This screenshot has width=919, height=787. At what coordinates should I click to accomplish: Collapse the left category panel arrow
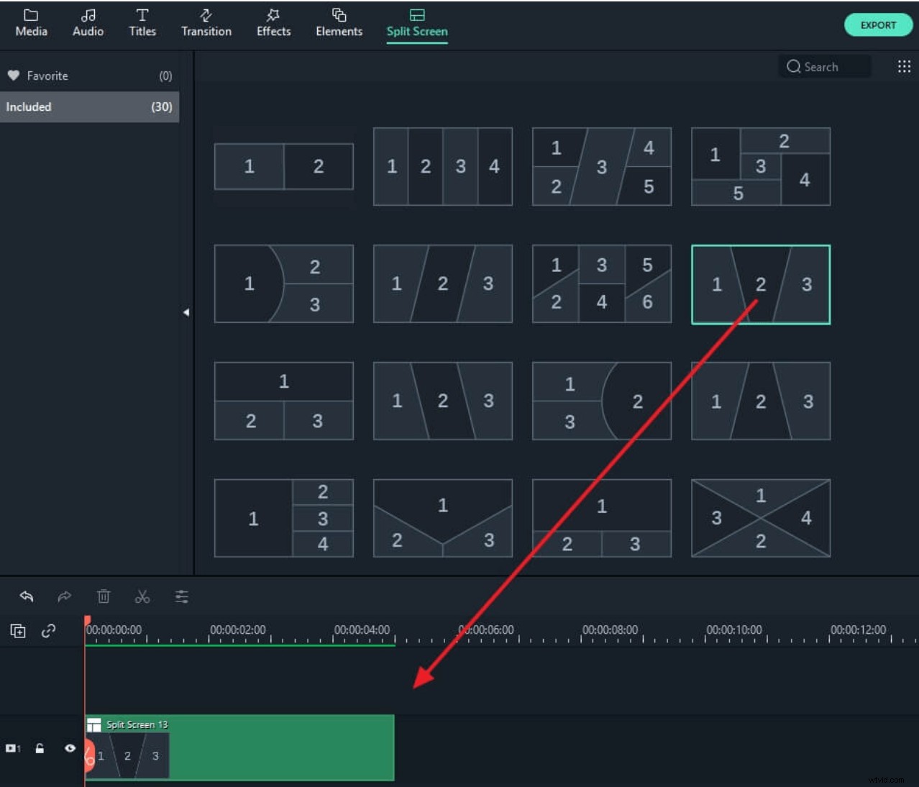point(186,312)
